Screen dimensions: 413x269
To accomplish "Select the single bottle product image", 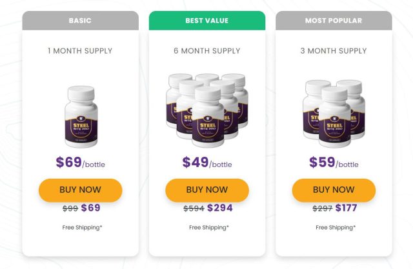I will (81, 117).
